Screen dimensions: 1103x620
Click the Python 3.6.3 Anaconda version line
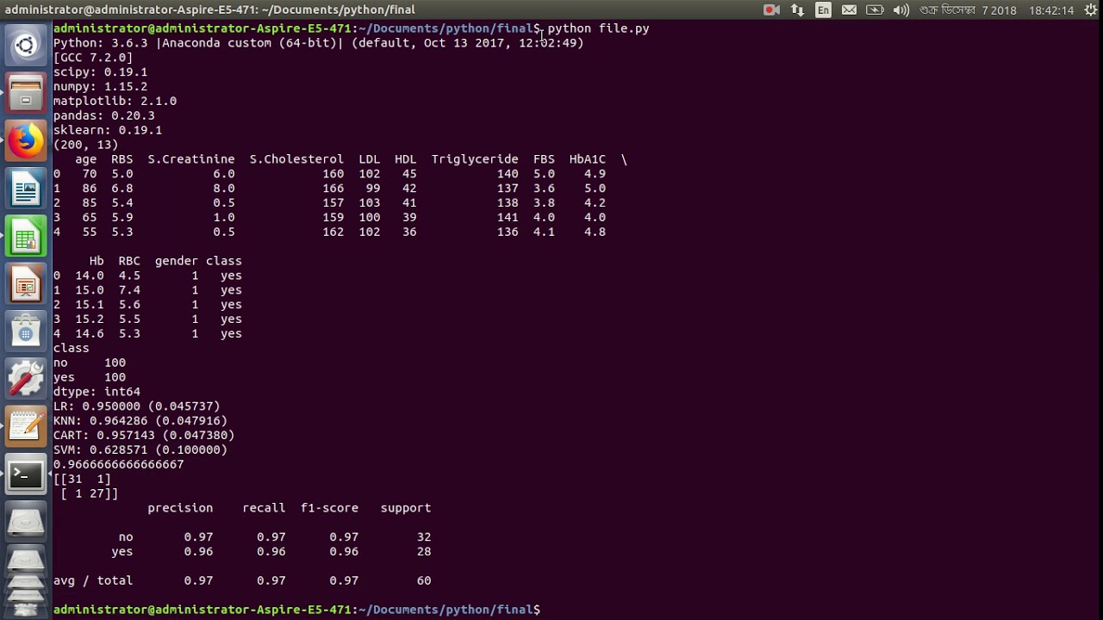coord(318,43)
